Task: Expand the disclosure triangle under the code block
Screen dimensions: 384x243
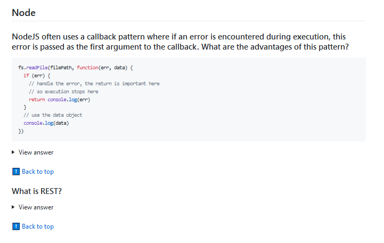Action: (x=13, y=152)
